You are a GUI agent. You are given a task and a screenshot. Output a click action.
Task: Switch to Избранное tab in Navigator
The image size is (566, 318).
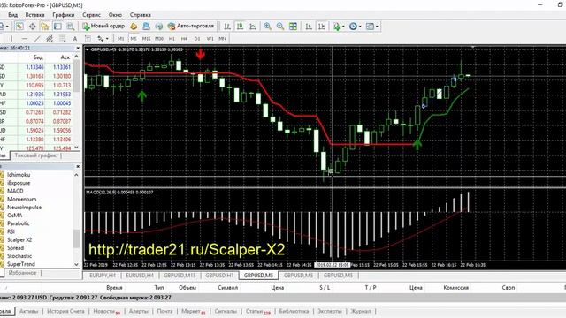22,273
